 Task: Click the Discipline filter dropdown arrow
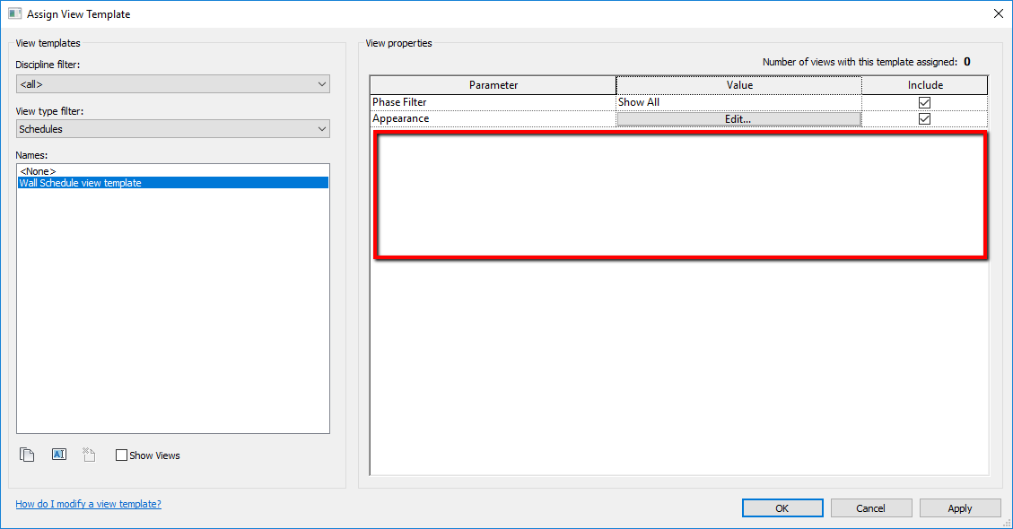point(322,83)
